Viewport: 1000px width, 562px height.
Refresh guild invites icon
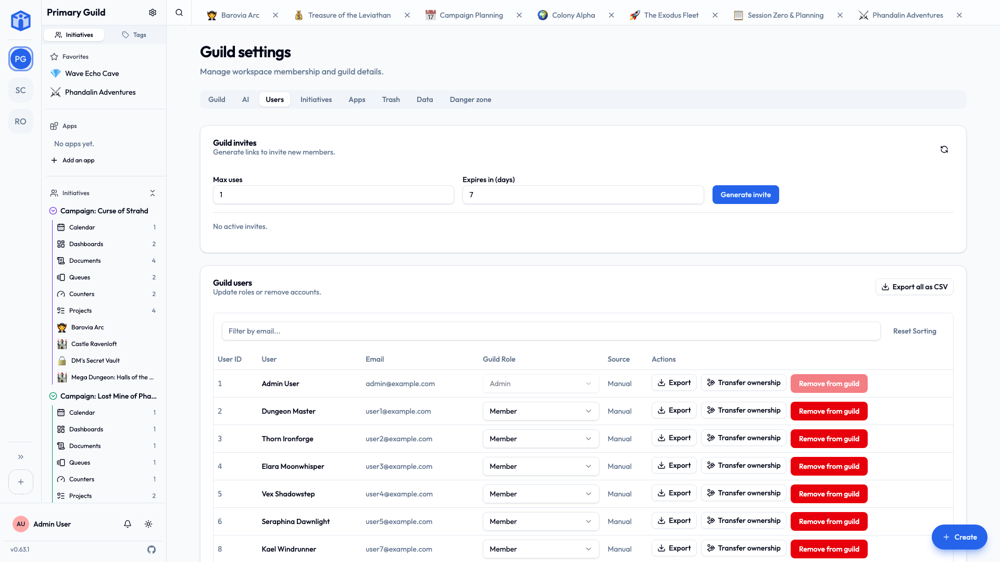point(944,149)
